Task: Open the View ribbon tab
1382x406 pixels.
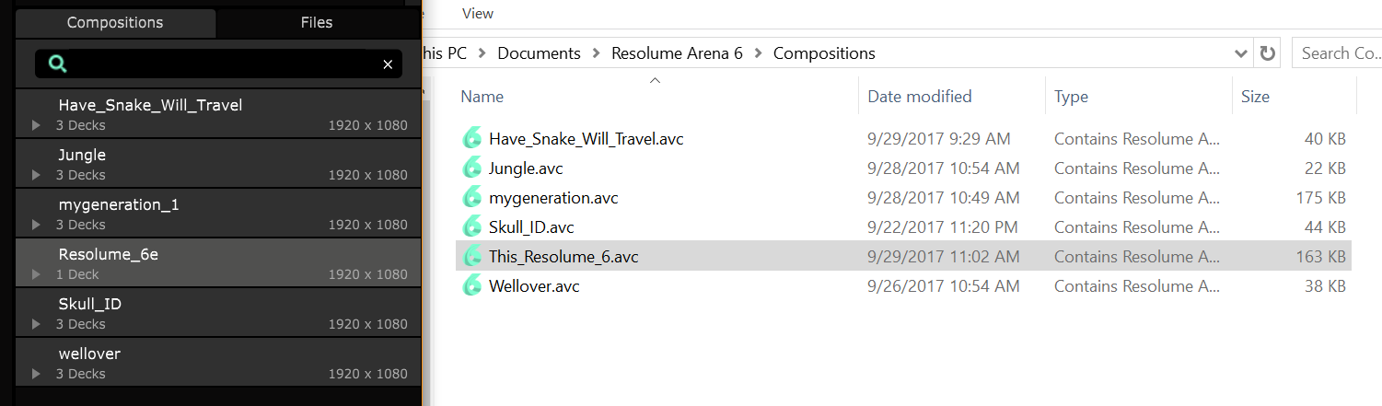Action: coord(478,13)
